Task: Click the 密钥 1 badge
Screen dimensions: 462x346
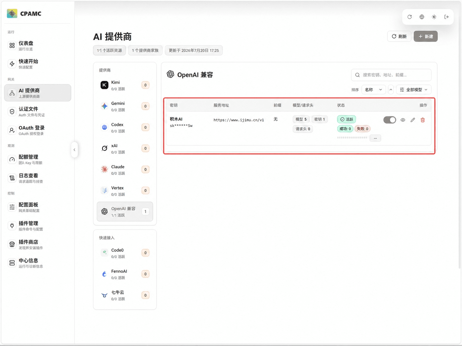Action: 319,119
